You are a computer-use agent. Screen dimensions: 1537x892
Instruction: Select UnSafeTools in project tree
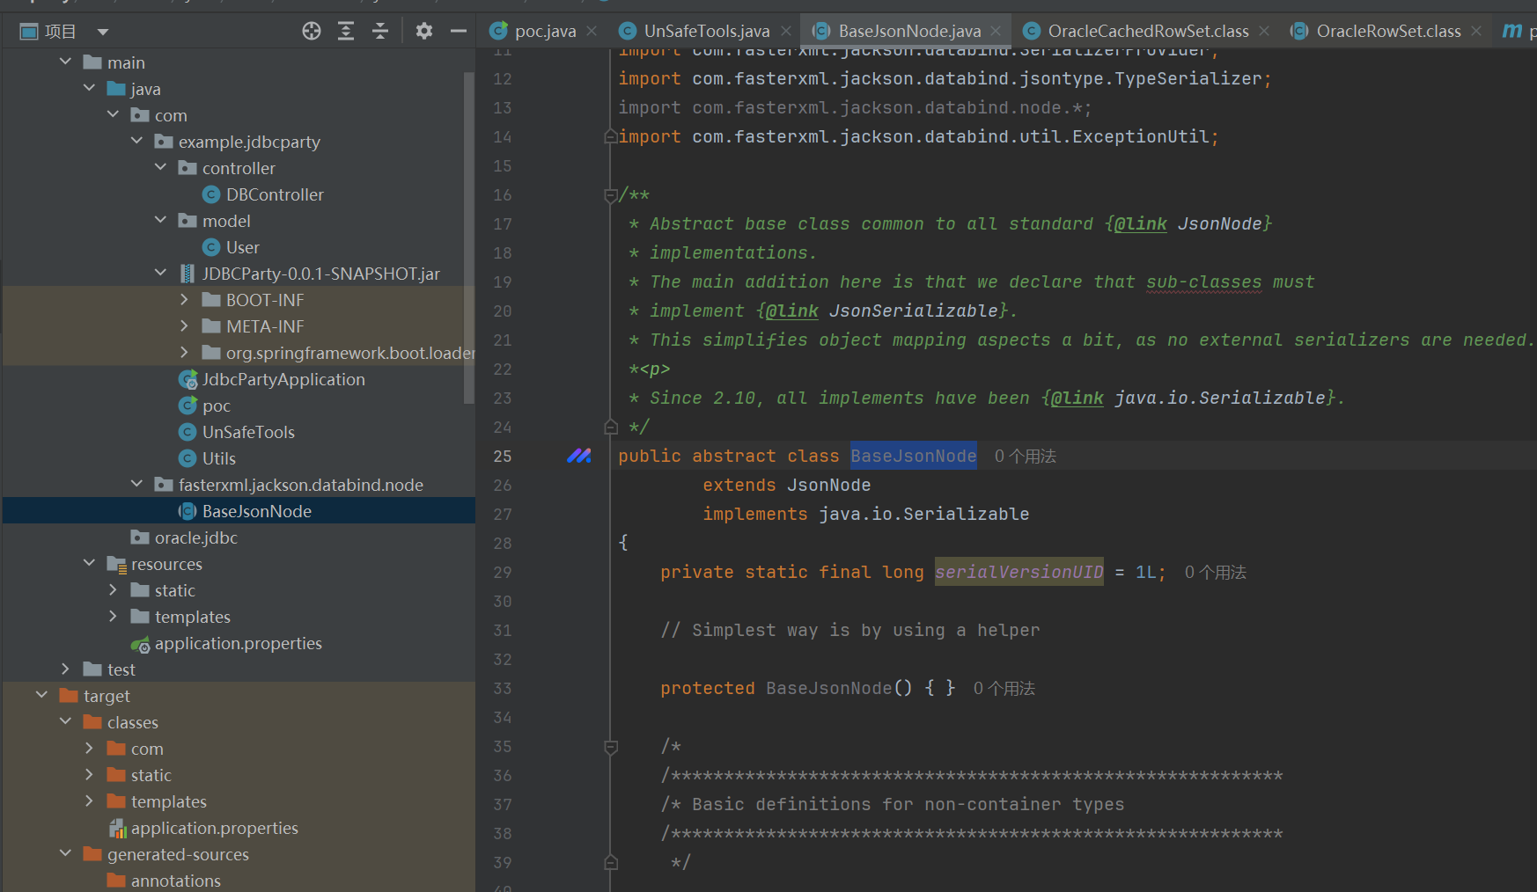tap(248, 432)
